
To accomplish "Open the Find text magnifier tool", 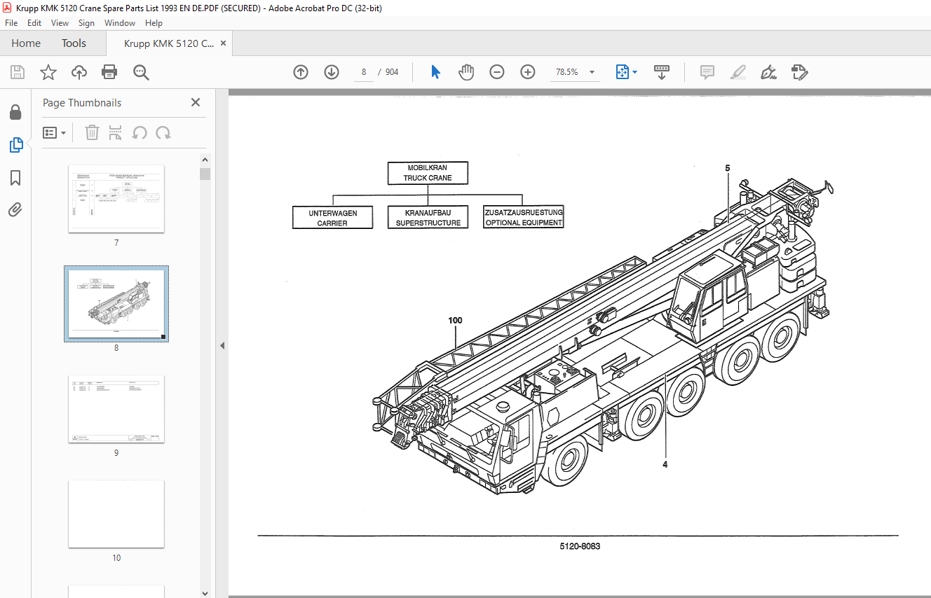I will pyautogui.click(x=141, y=72).
